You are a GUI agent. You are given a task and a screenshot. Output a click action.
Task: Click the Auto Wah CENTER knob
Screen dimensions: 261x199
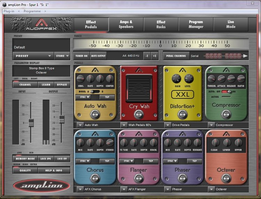[110, 79]
